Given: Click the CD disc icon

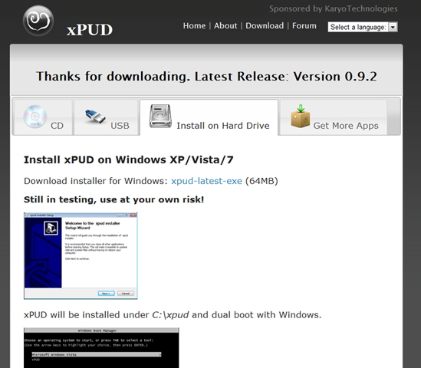Looking at the screenshot, I should tap(35, 117).
